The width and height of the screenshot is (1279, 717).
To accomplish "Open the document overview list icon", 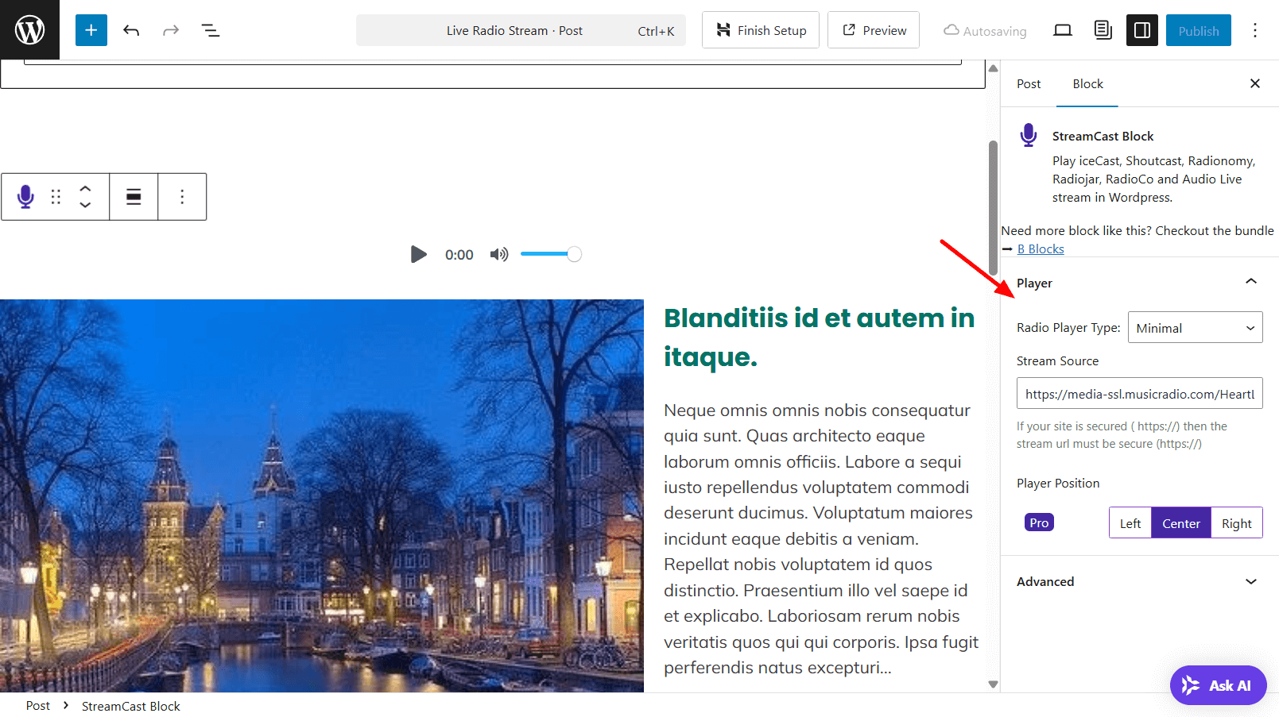I will click(210, 30).
